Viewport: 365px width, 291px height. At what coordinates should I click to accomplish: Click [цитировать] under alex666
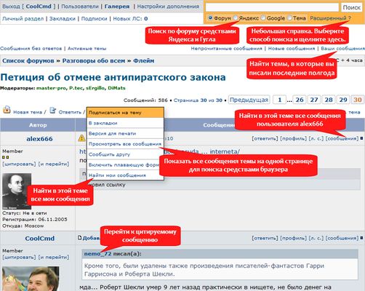pos(19,164)
